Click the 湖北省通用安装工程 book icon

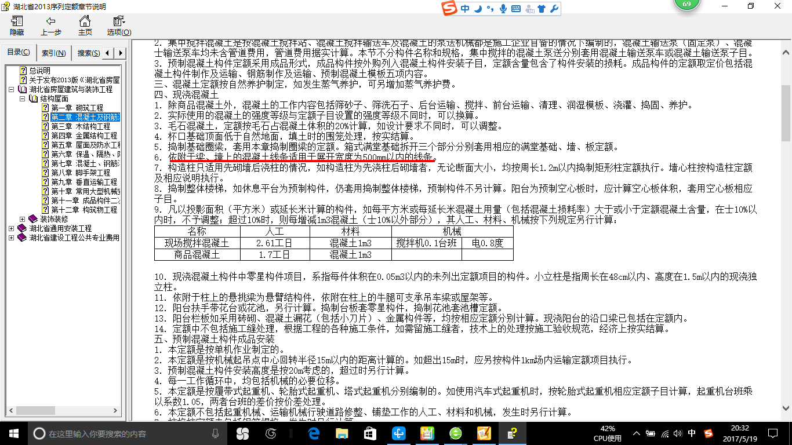point(23,228)
